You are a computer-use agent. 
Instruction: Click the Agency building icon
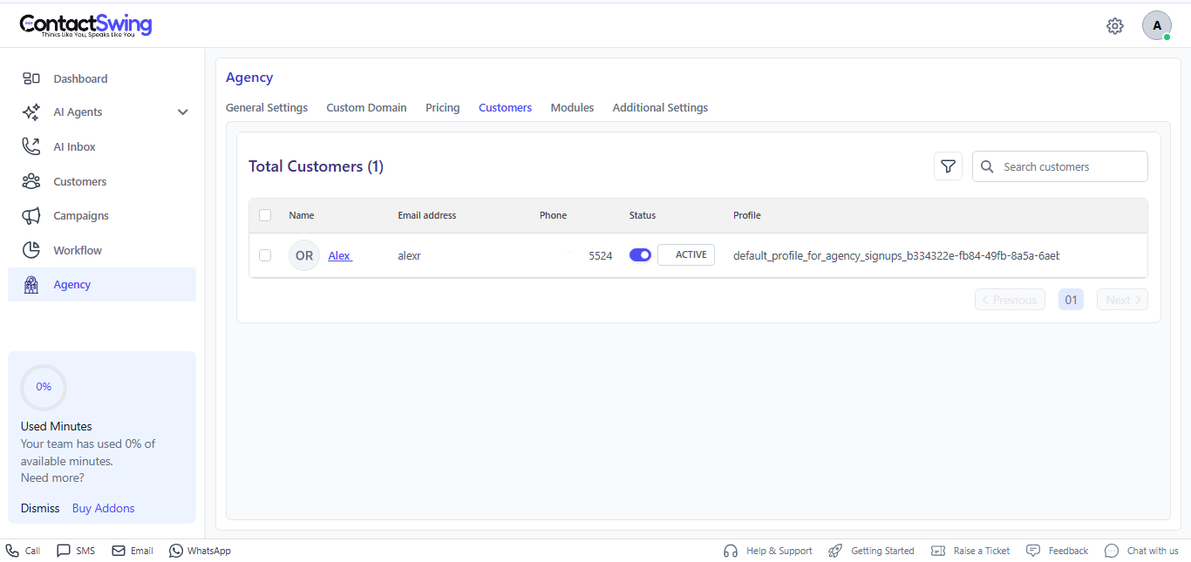tap(31, 285)
